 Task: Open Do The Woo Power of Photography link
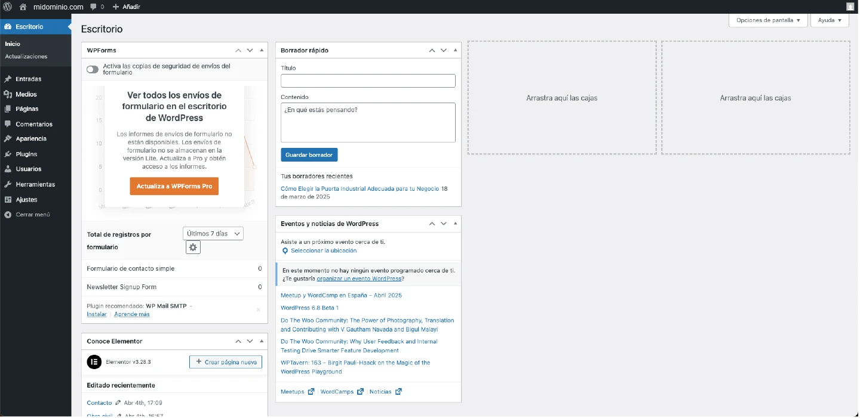click(367, 325)
